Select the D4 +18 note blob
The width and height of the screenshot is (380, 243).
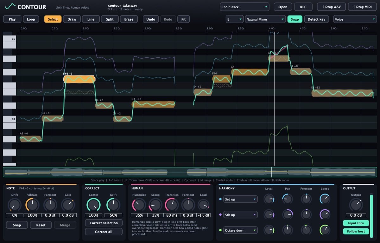click(x=153, y=104)
